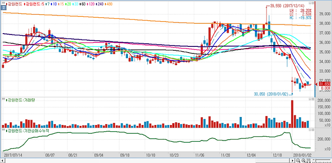Select the 강원랜드 price series legend

tap(15, 4)
